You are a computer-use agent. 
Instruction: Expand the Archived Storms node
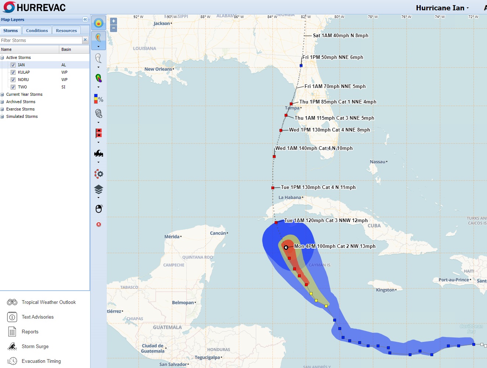point(2,102)
